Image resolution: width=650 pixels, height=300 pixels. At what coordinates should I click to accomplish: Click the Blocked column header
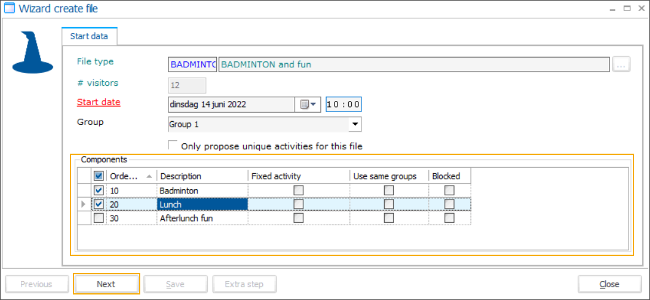(449, 176)
